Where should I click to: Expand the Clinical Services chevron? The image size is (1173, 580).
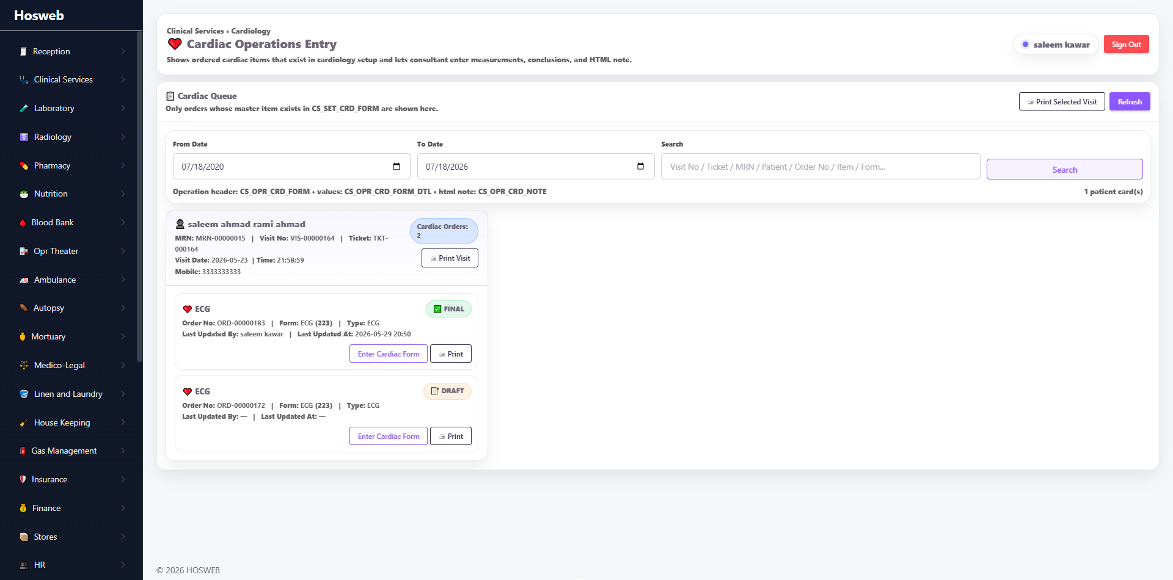pos(123,79)
